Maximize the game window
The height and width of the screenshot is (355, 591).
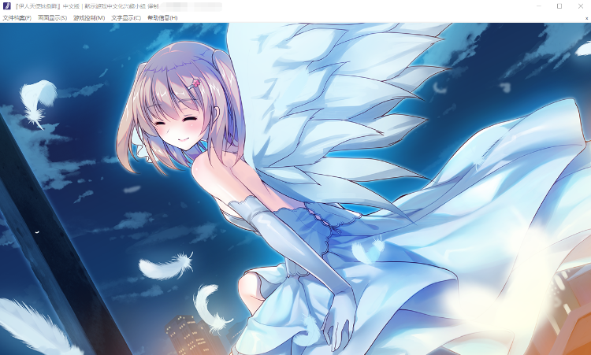(559, 6)
